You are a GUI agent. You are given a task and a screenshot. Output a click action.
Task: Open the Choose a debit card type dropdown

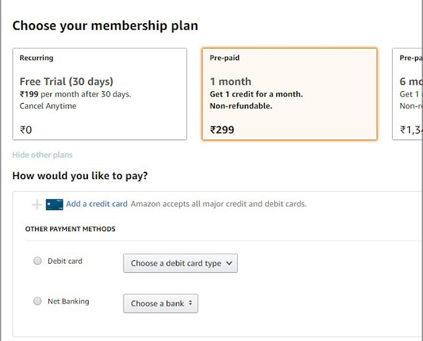pos(180,263)
